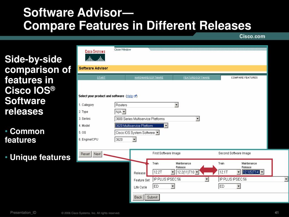The height and width of the screenshot is (217, 289).
Task: Open the external Help link icon
Action: tap(135, 96)
